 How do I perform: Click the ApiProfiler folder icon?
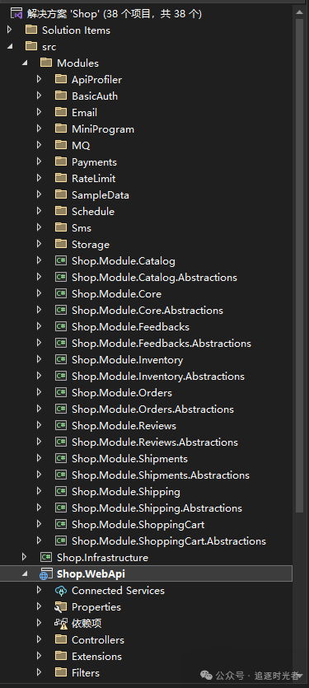point(61,79)
